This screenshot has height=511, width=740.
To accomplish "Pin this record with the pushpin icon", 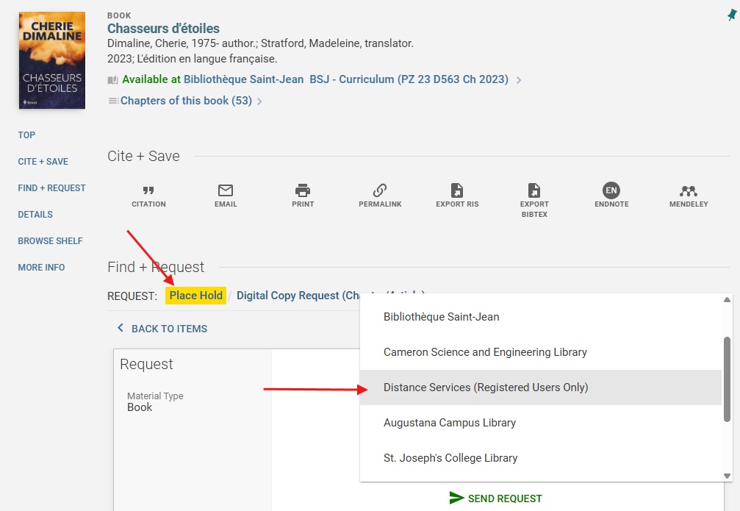I will pos(731,15).
